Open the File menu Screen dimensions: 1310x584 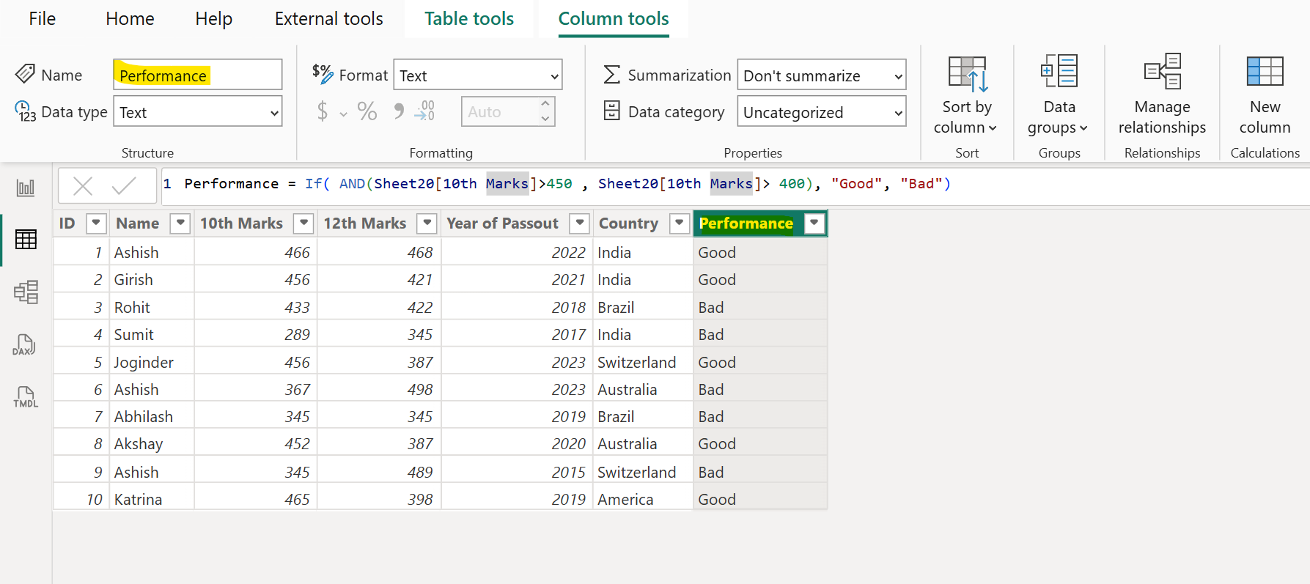click(43, 19)
